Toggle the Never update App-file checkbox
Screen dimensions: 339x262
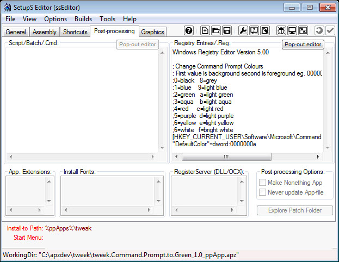262,192
